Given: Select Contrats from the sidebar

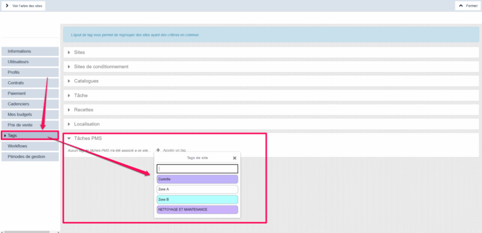Looking at the screenshot, I should [30, 83].
